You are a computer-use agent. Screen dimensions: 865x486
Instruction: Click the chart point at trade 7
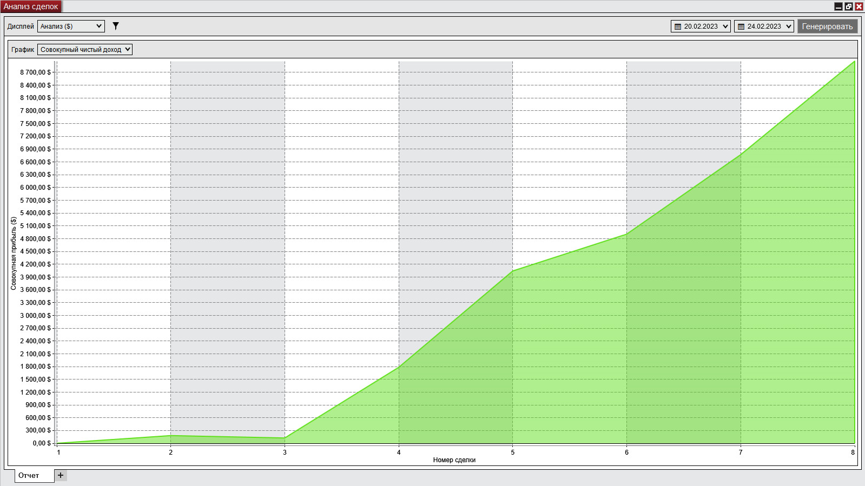pyautogui.click(x=741, y=155)
